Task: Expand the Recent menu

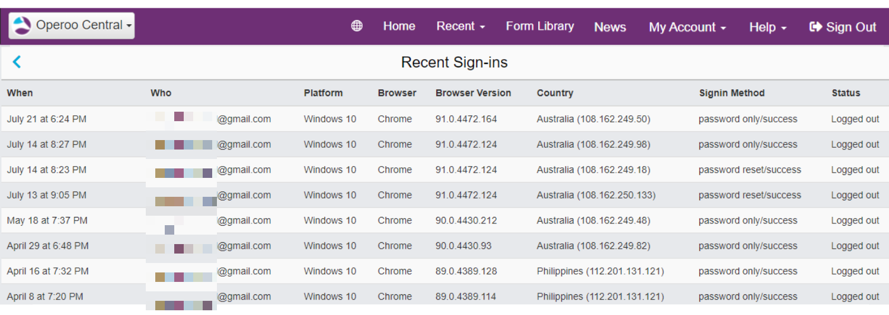Action: (461, 26)
